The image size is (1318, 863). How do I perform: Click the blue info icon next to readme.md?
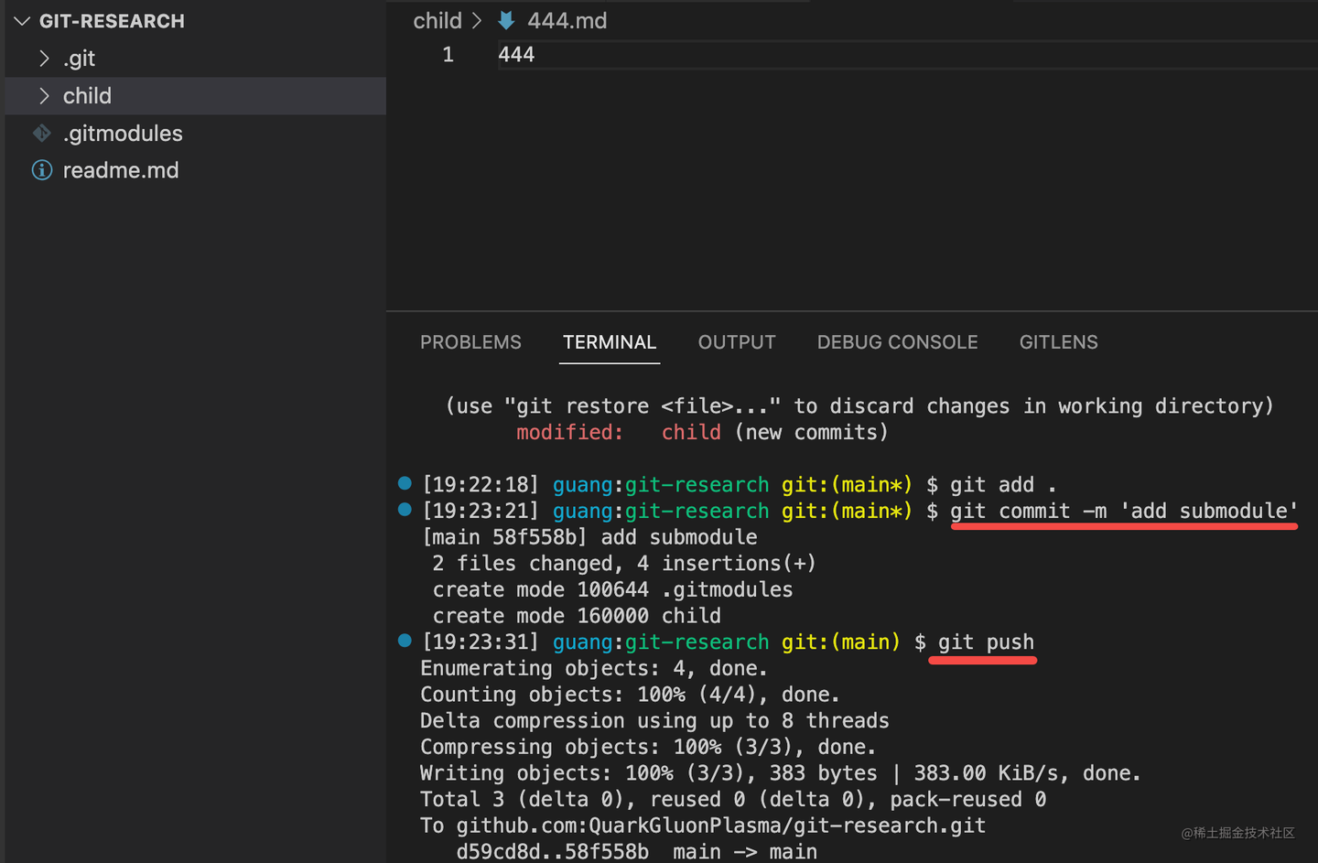click(41, 170)
